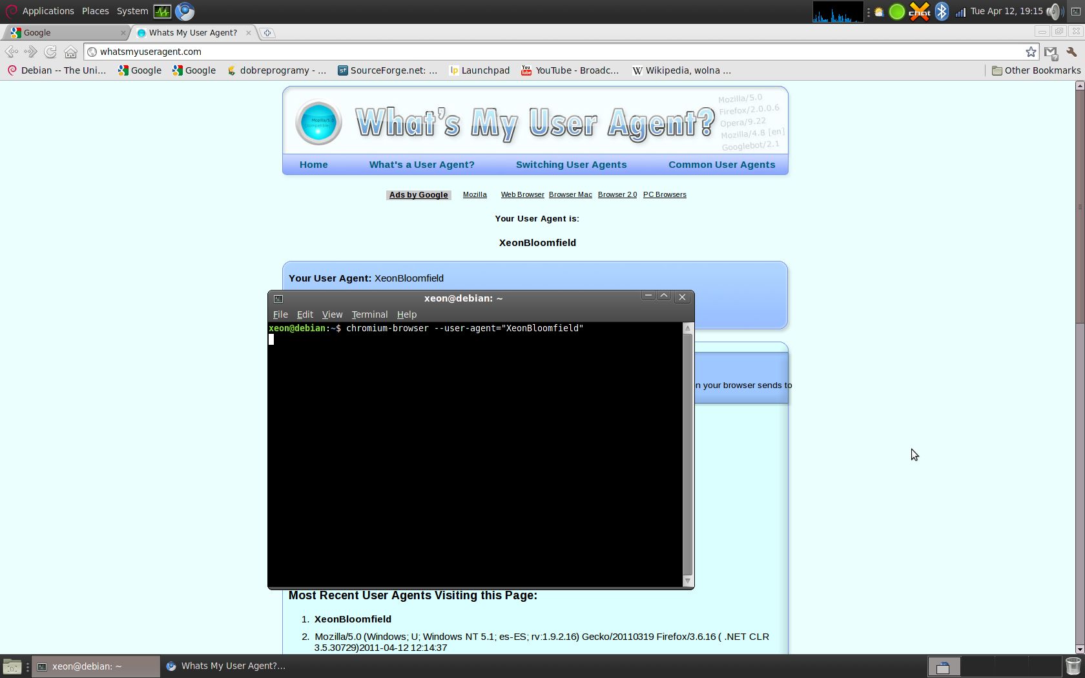Click the green circle status tray icon

pos(897,12)
